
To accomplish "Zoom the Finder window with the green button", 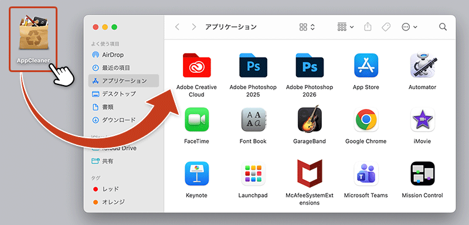I will [114, 27].
